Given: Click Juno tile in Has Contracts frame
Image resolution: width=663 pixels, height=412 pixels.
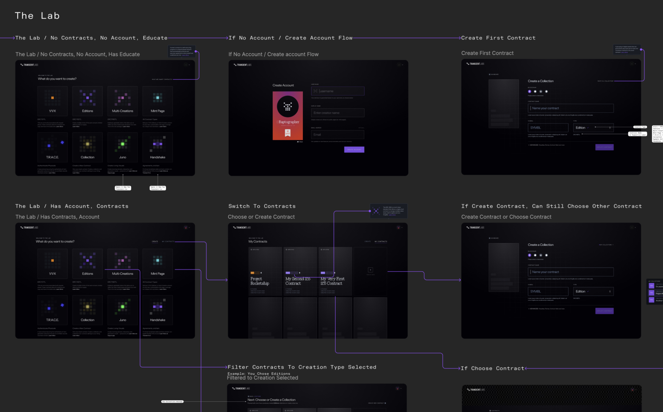Looking at the screenshot, I should tap(122, 310).
